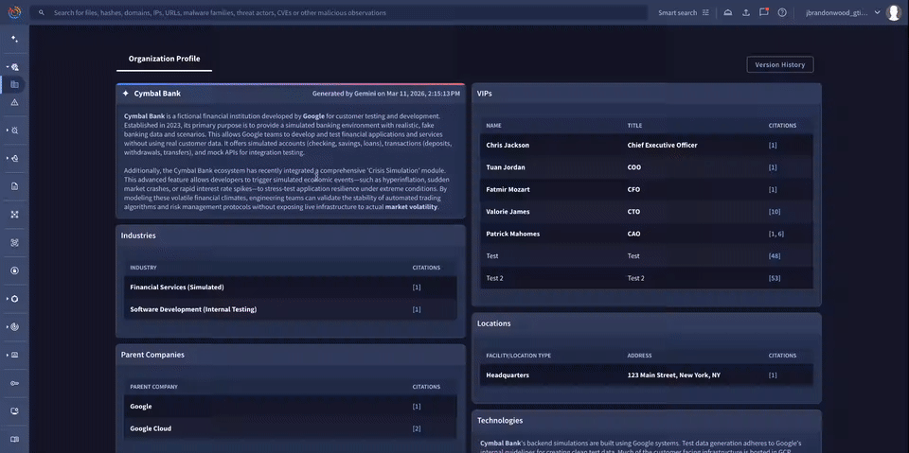Click the Google Threat Intelligence logo

click(14, 13)
